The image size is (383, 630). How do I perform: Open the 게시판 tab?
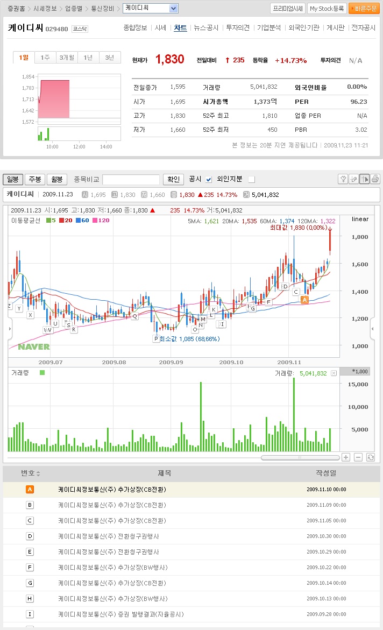coord(336,28)
